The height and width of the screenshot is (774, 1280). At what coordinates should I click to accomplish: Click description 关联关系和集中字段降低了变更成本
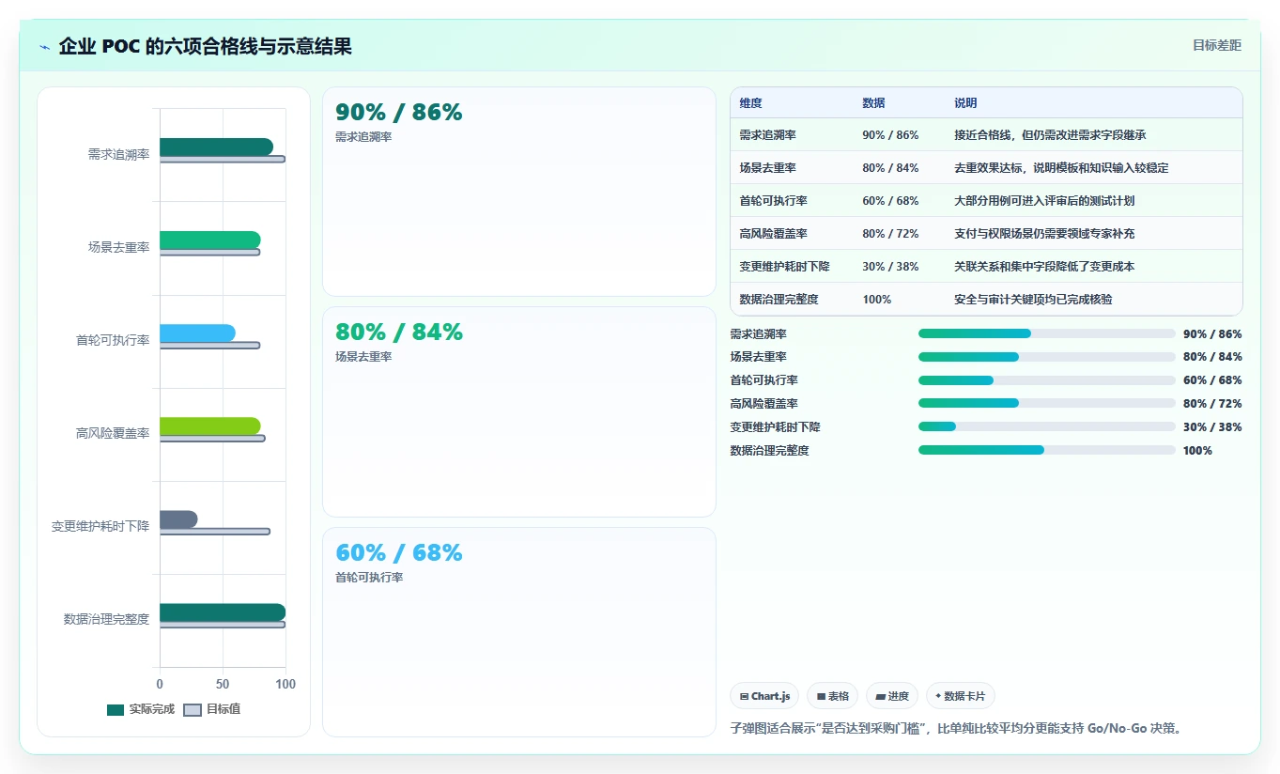coord(1044,267)
